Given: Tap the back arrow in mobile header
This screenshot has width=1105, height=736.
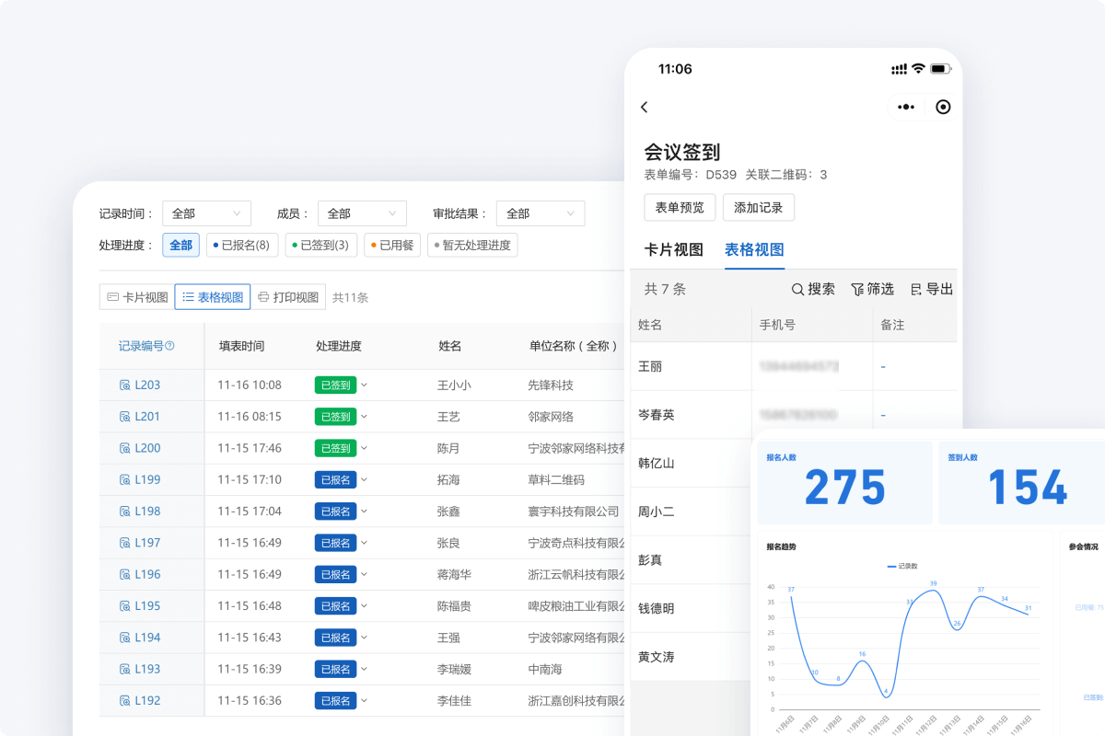Looking at the screenshot, I should click(645, 108).
